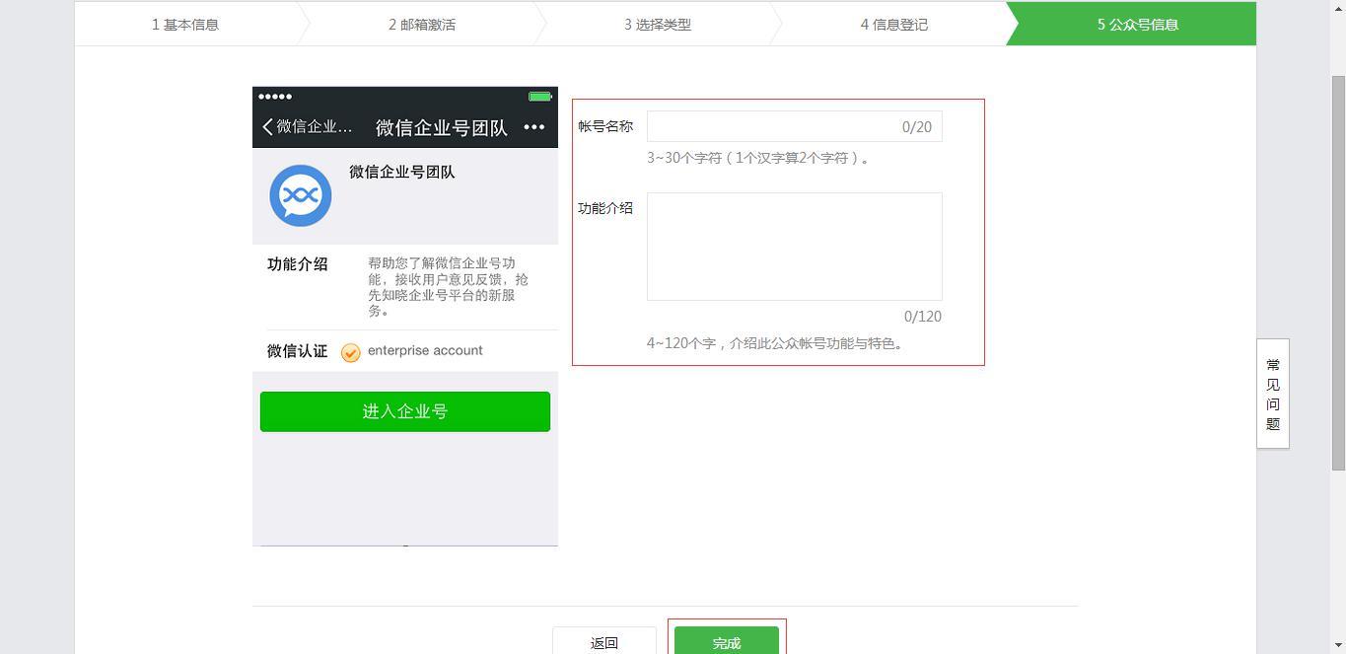Click the blue enterprise account avatar logo
The height and width of the screenshot is (654, 1346).
coord(301,195)
